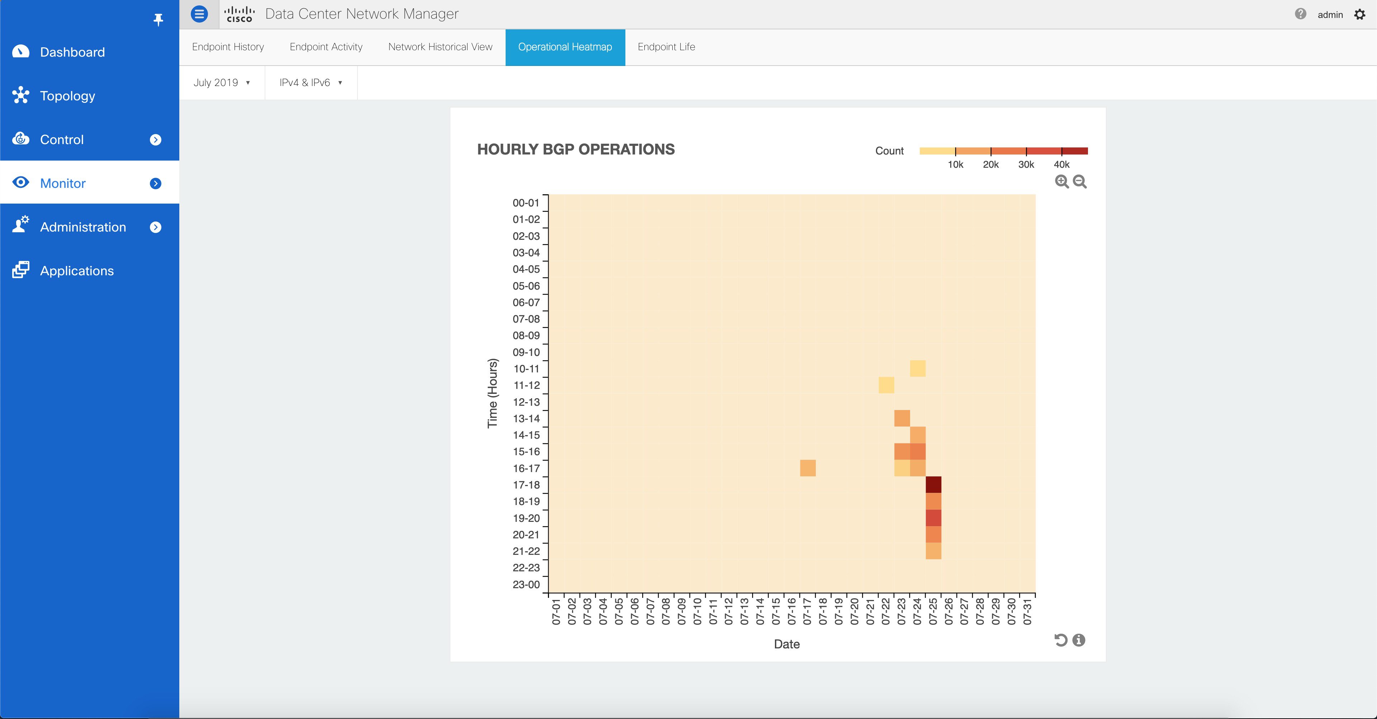Open the July 2019 month dropdown
Screen dimensions: 1377x719
(221, 82)
